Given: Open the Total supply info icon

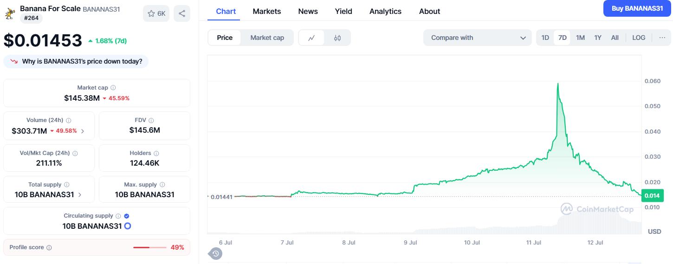Looking at the screenshot, I should click(x=67, y=185).
